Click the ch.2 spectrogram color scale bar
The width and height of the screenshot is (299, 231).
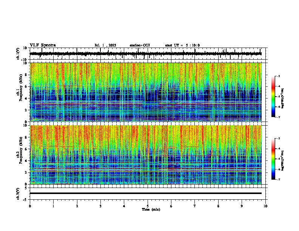tap(273, 159)
